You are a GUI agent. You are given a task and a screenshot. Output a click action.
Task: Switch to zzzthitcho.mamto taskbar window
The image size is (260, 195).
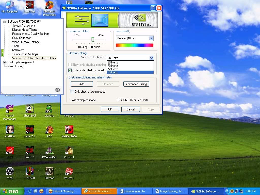click(x=99, y=191)
